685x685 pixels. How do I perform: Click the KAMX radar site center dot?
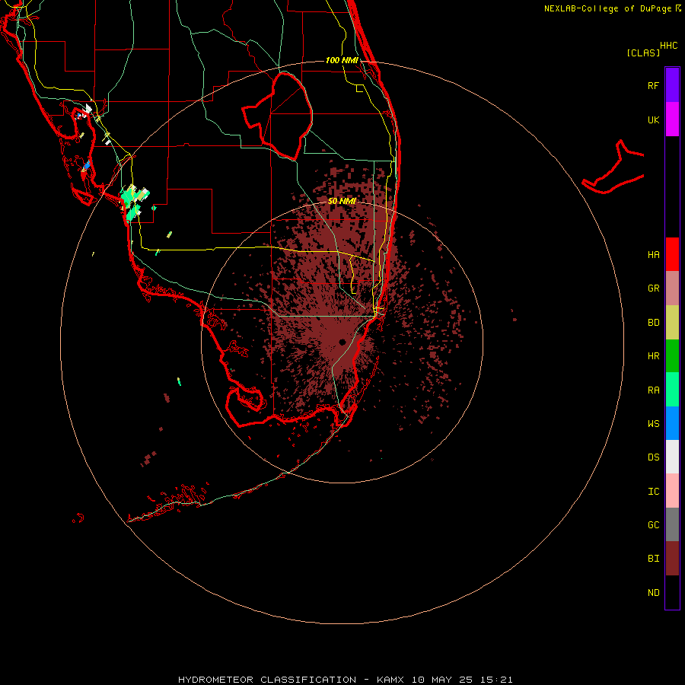[x=342, y=342]
